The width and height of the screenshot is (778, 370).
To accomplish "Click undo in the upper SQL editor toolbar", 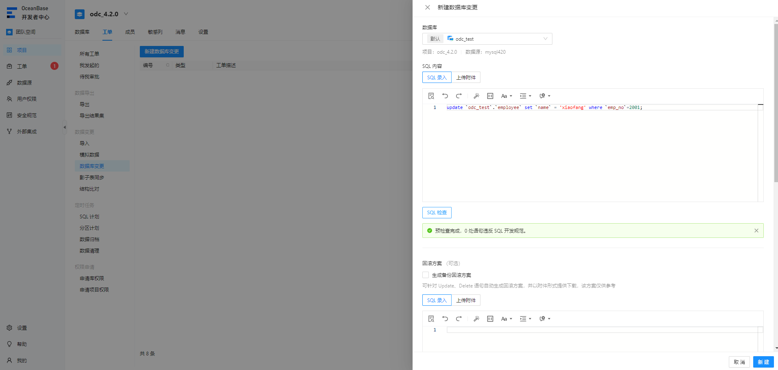I will (445, 96).
